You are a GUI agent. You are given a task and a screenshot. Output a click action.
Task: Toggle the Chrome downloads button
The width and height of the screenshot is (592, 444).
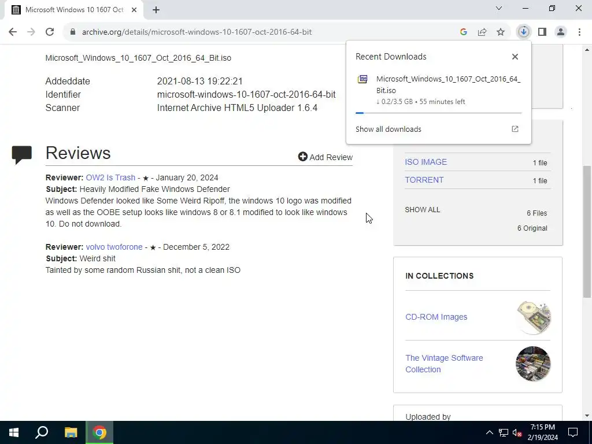[524, 32]
